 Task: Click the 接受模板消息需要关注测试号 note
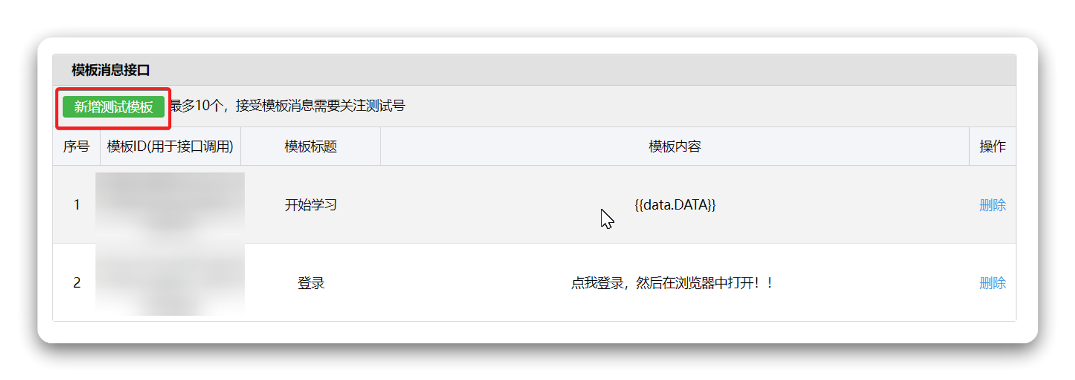tap(320, 105)
